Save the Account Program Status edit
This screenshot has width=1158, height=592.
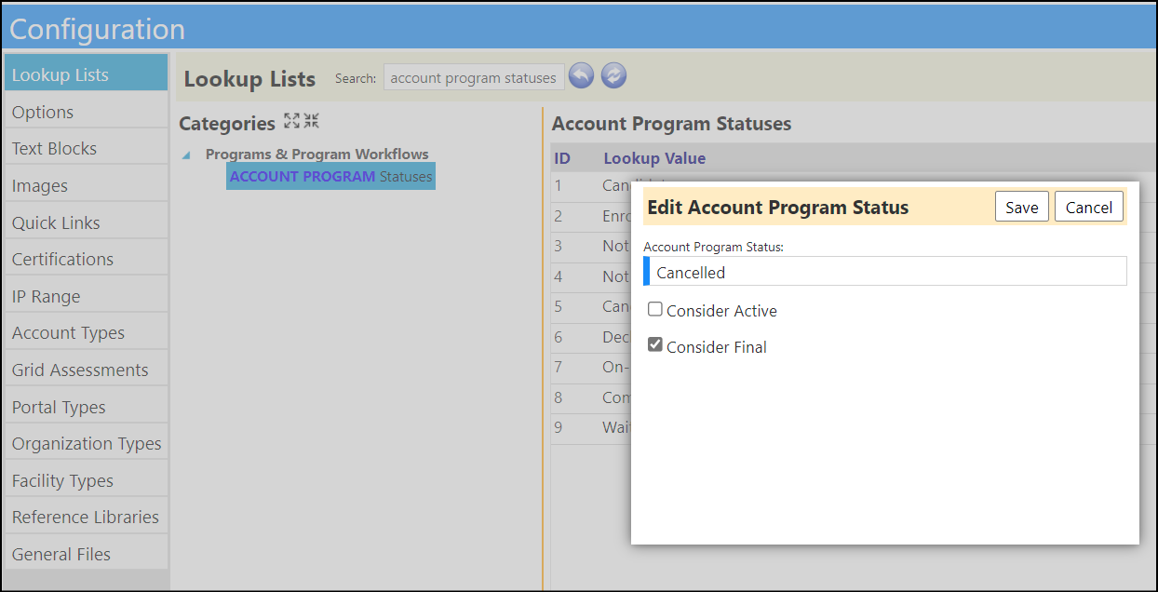coord(1021,207)
